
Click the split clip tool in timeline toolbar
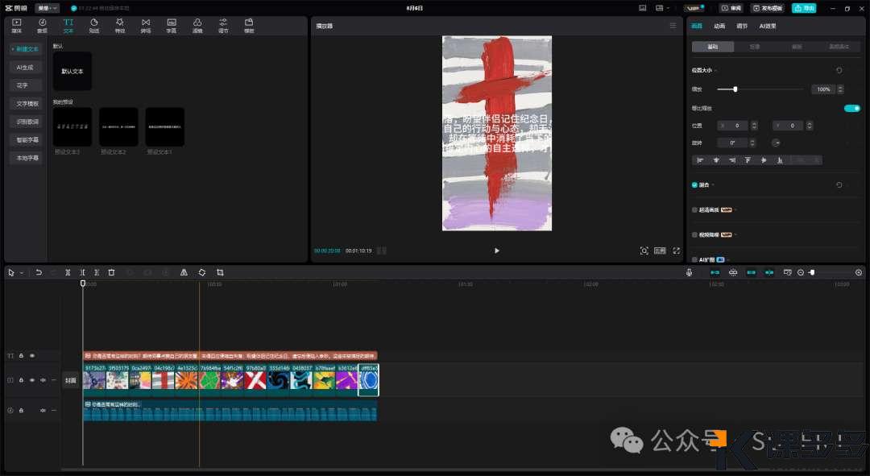[x=68, y=273]
